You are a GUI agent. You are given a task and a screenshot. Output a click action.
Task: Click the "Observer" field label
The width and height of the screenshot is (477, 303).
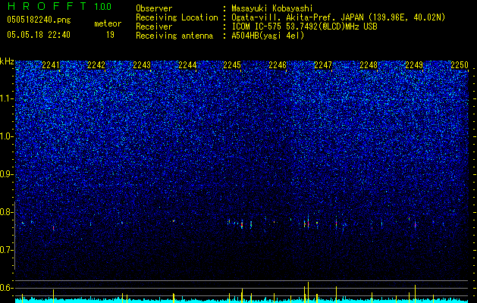pyautogui.click(x=154, y=8)
